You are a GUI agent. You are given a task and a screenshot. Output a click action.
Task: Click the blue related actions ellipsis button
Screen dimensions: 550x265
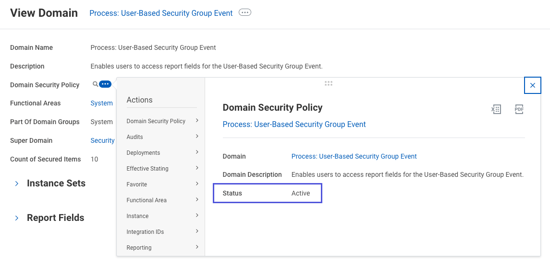(105, 84)
